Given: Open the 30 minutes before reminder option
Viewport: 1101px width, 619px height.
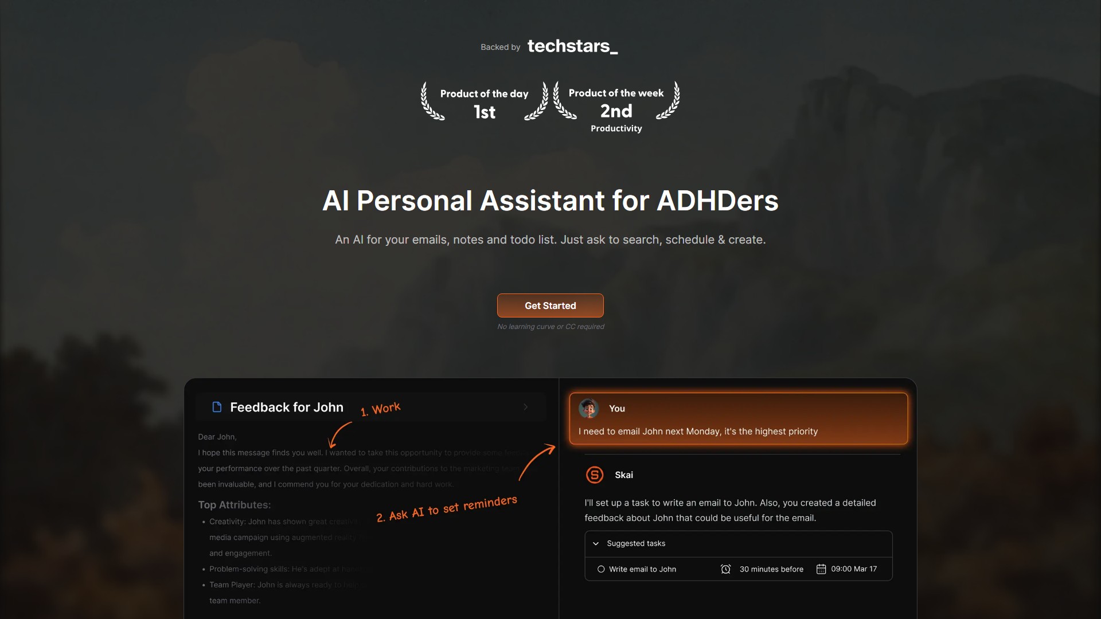Looking at the screenshot, I should coord(771,569).
